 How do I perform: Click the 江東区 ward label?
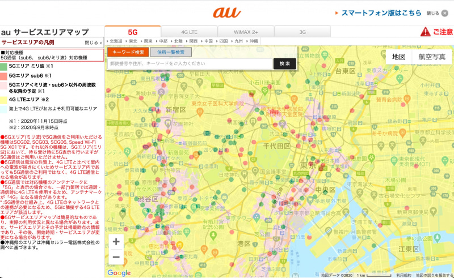pos(409,249)
